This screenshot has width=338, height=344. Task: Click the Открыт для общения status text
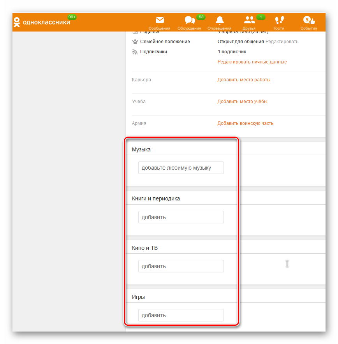tap(241, 42)
